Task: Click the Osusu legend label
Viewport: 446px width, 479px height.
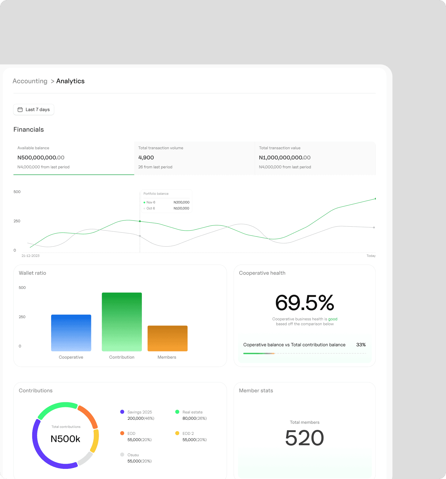Action: (x=133, y=455)
